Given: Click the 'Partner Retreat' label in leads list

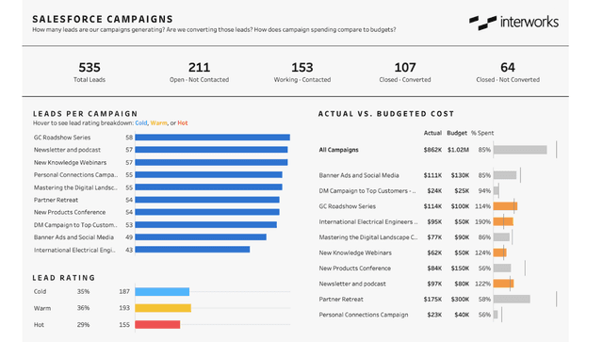Looking at the screenshot, I should [x=56, y=200].
